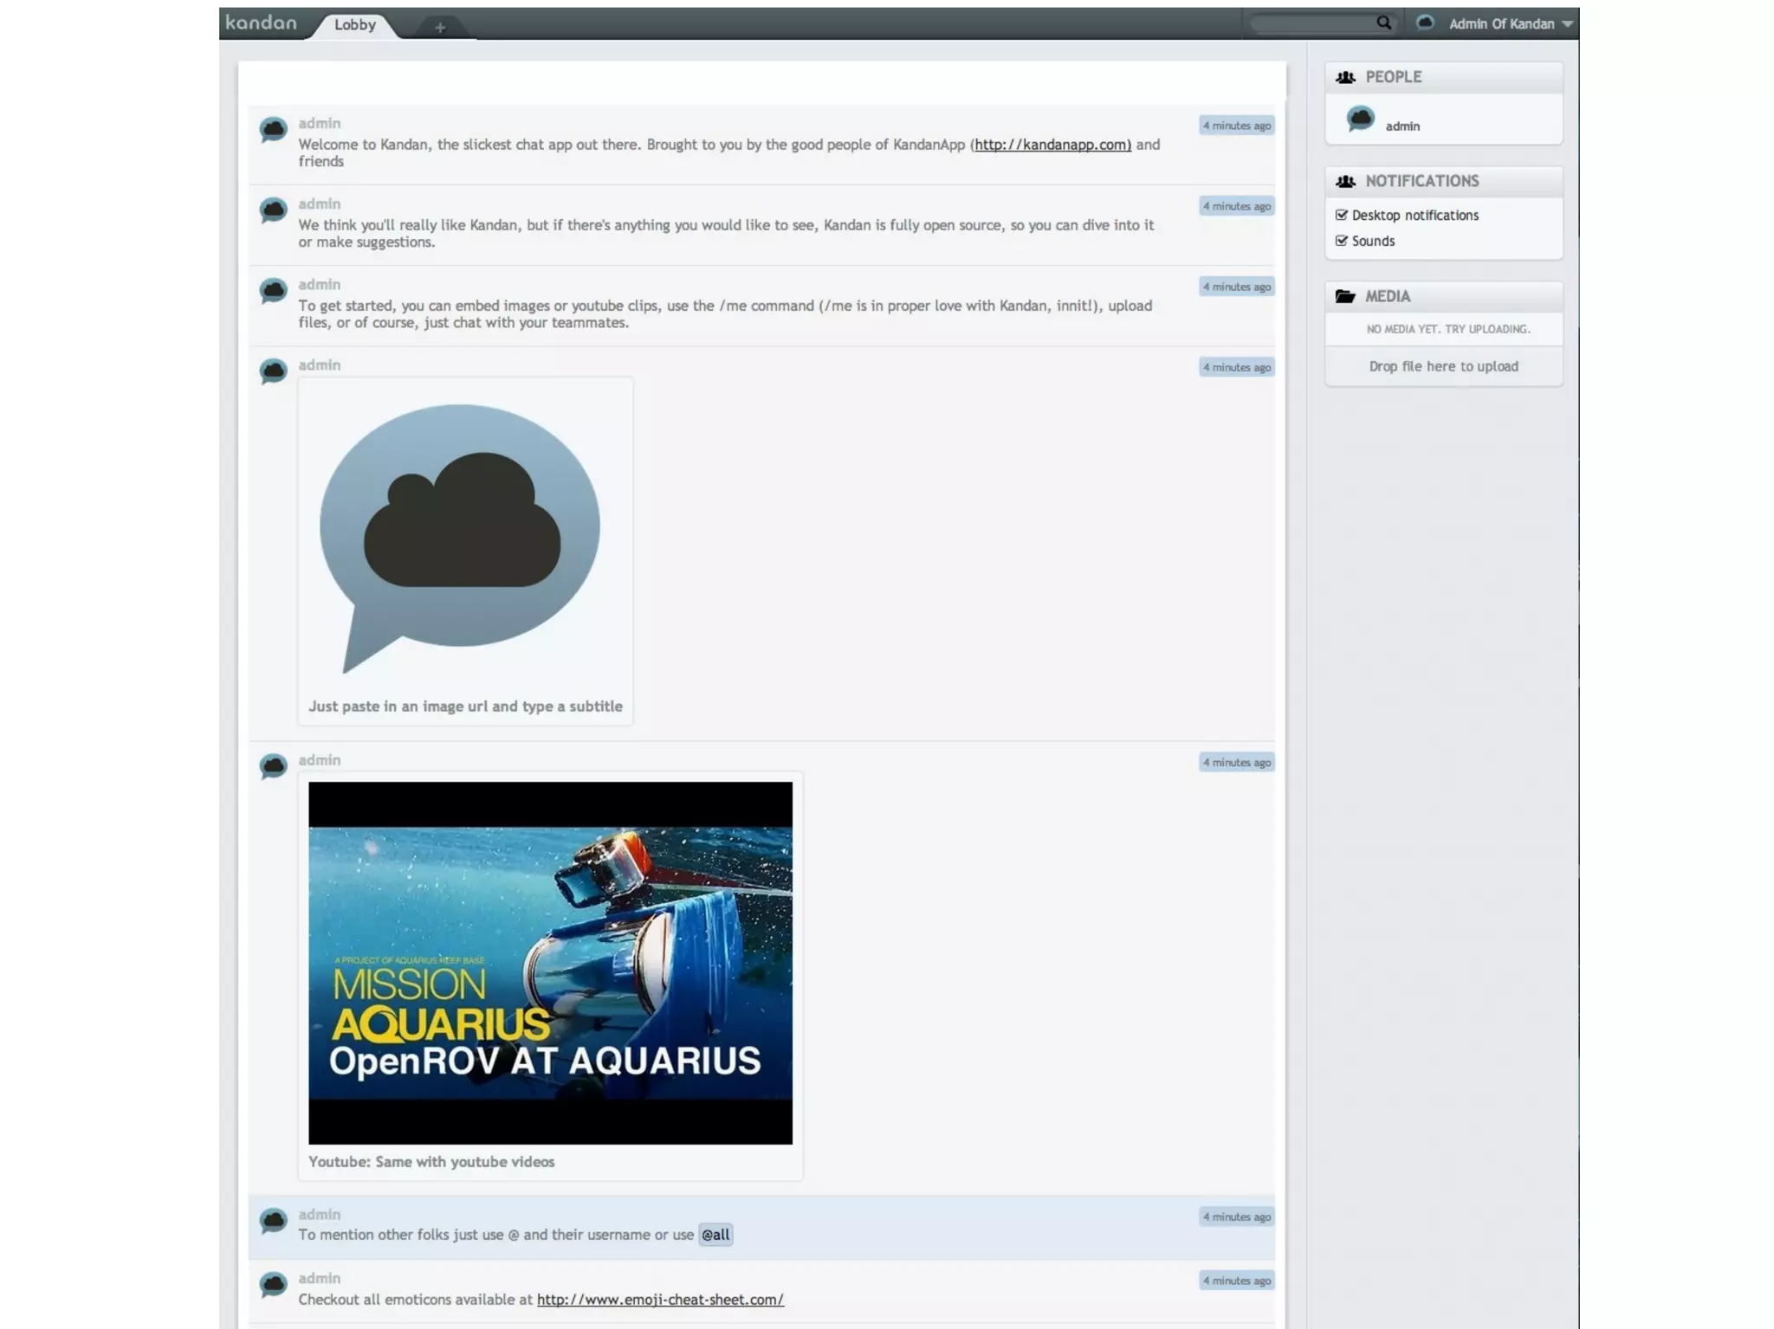Click the Kandan logo in header
This screenshot has height=1329, width=1774.
click(x=261, y=23)
